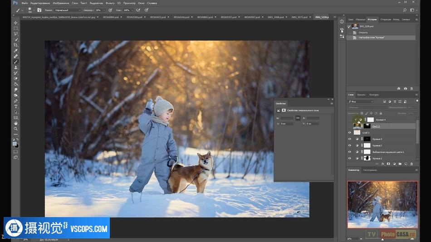Select the Zoom tool
431x242 pixels.
tap(16, 129)
